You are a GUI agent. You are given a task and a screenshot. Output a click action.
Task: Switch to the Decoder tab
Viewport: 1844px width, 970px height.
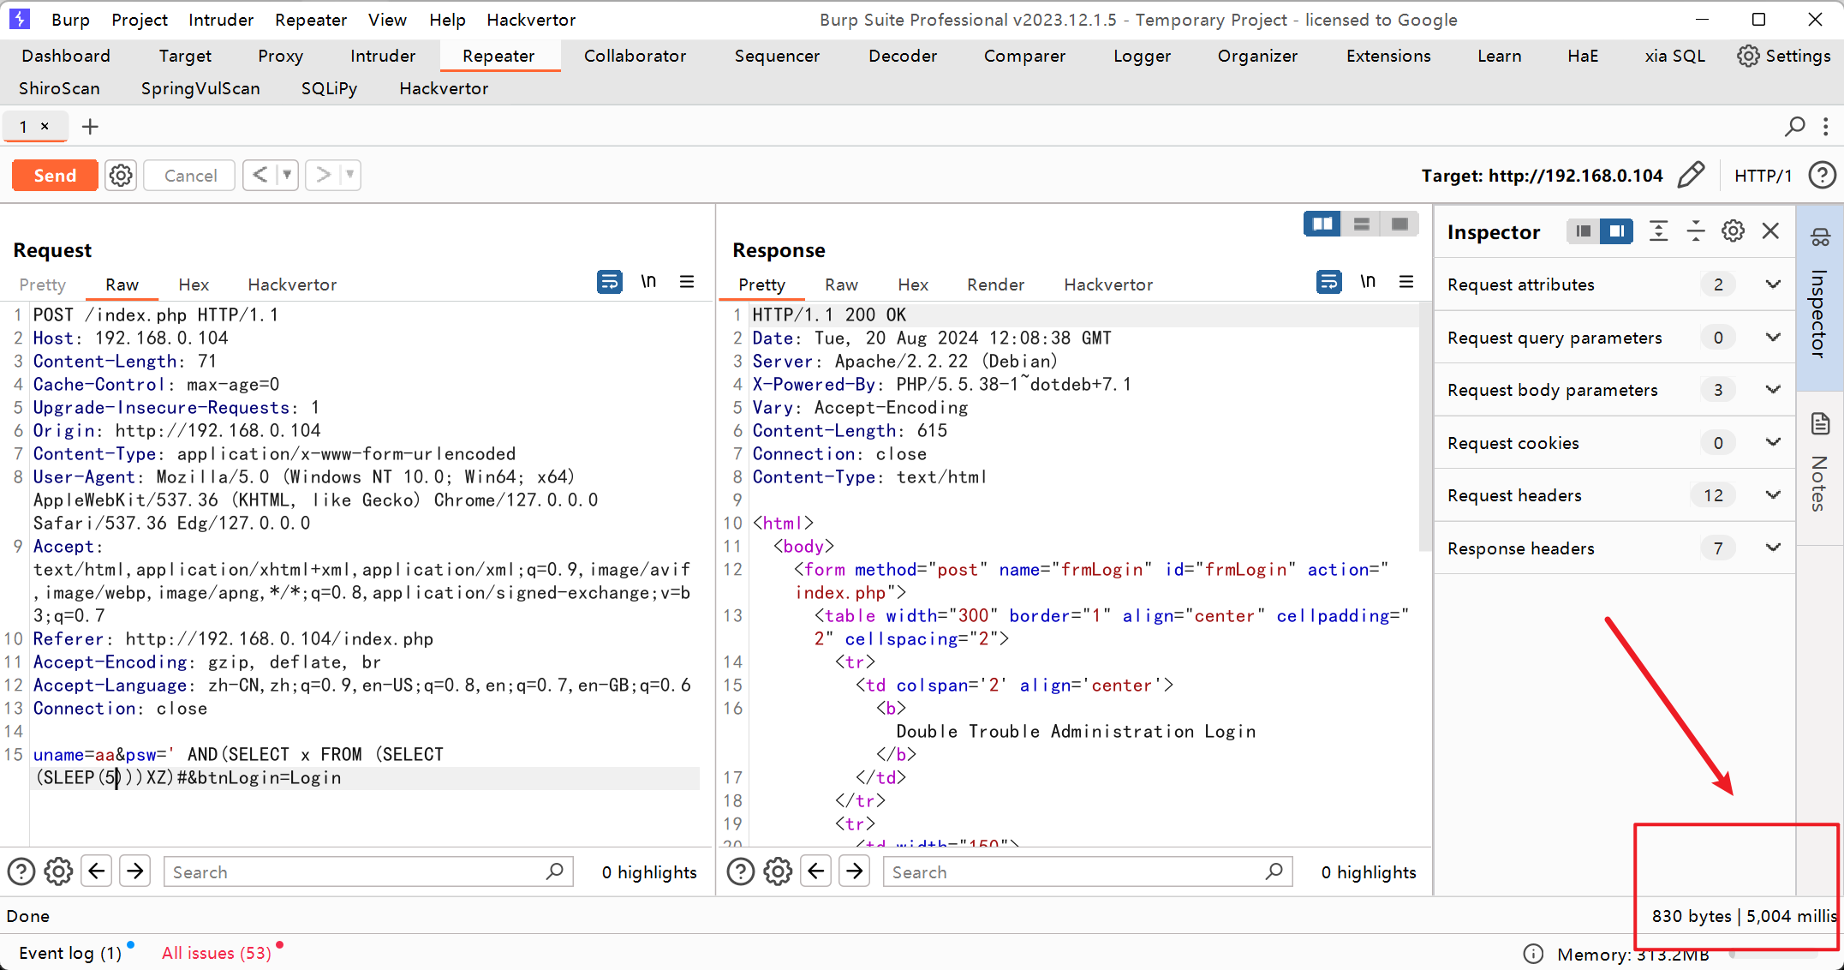click(x=902, y=56)
